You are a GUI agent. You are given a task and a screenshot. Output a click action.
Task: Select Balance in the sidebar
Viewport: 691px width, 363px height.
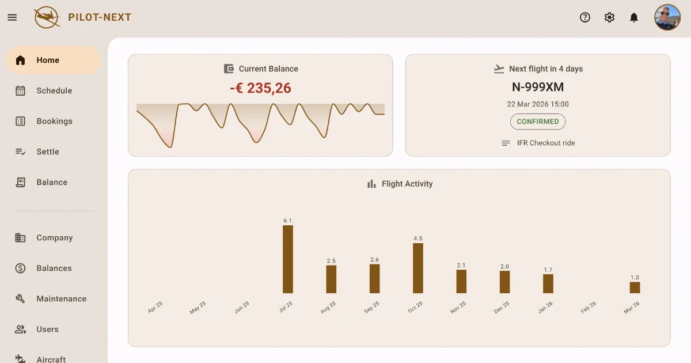coord(52,182)
